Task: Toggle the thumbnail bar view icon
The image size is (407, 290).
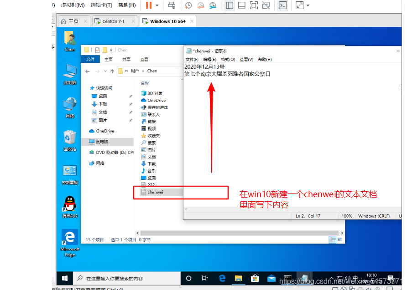Action: coord(242,5)
